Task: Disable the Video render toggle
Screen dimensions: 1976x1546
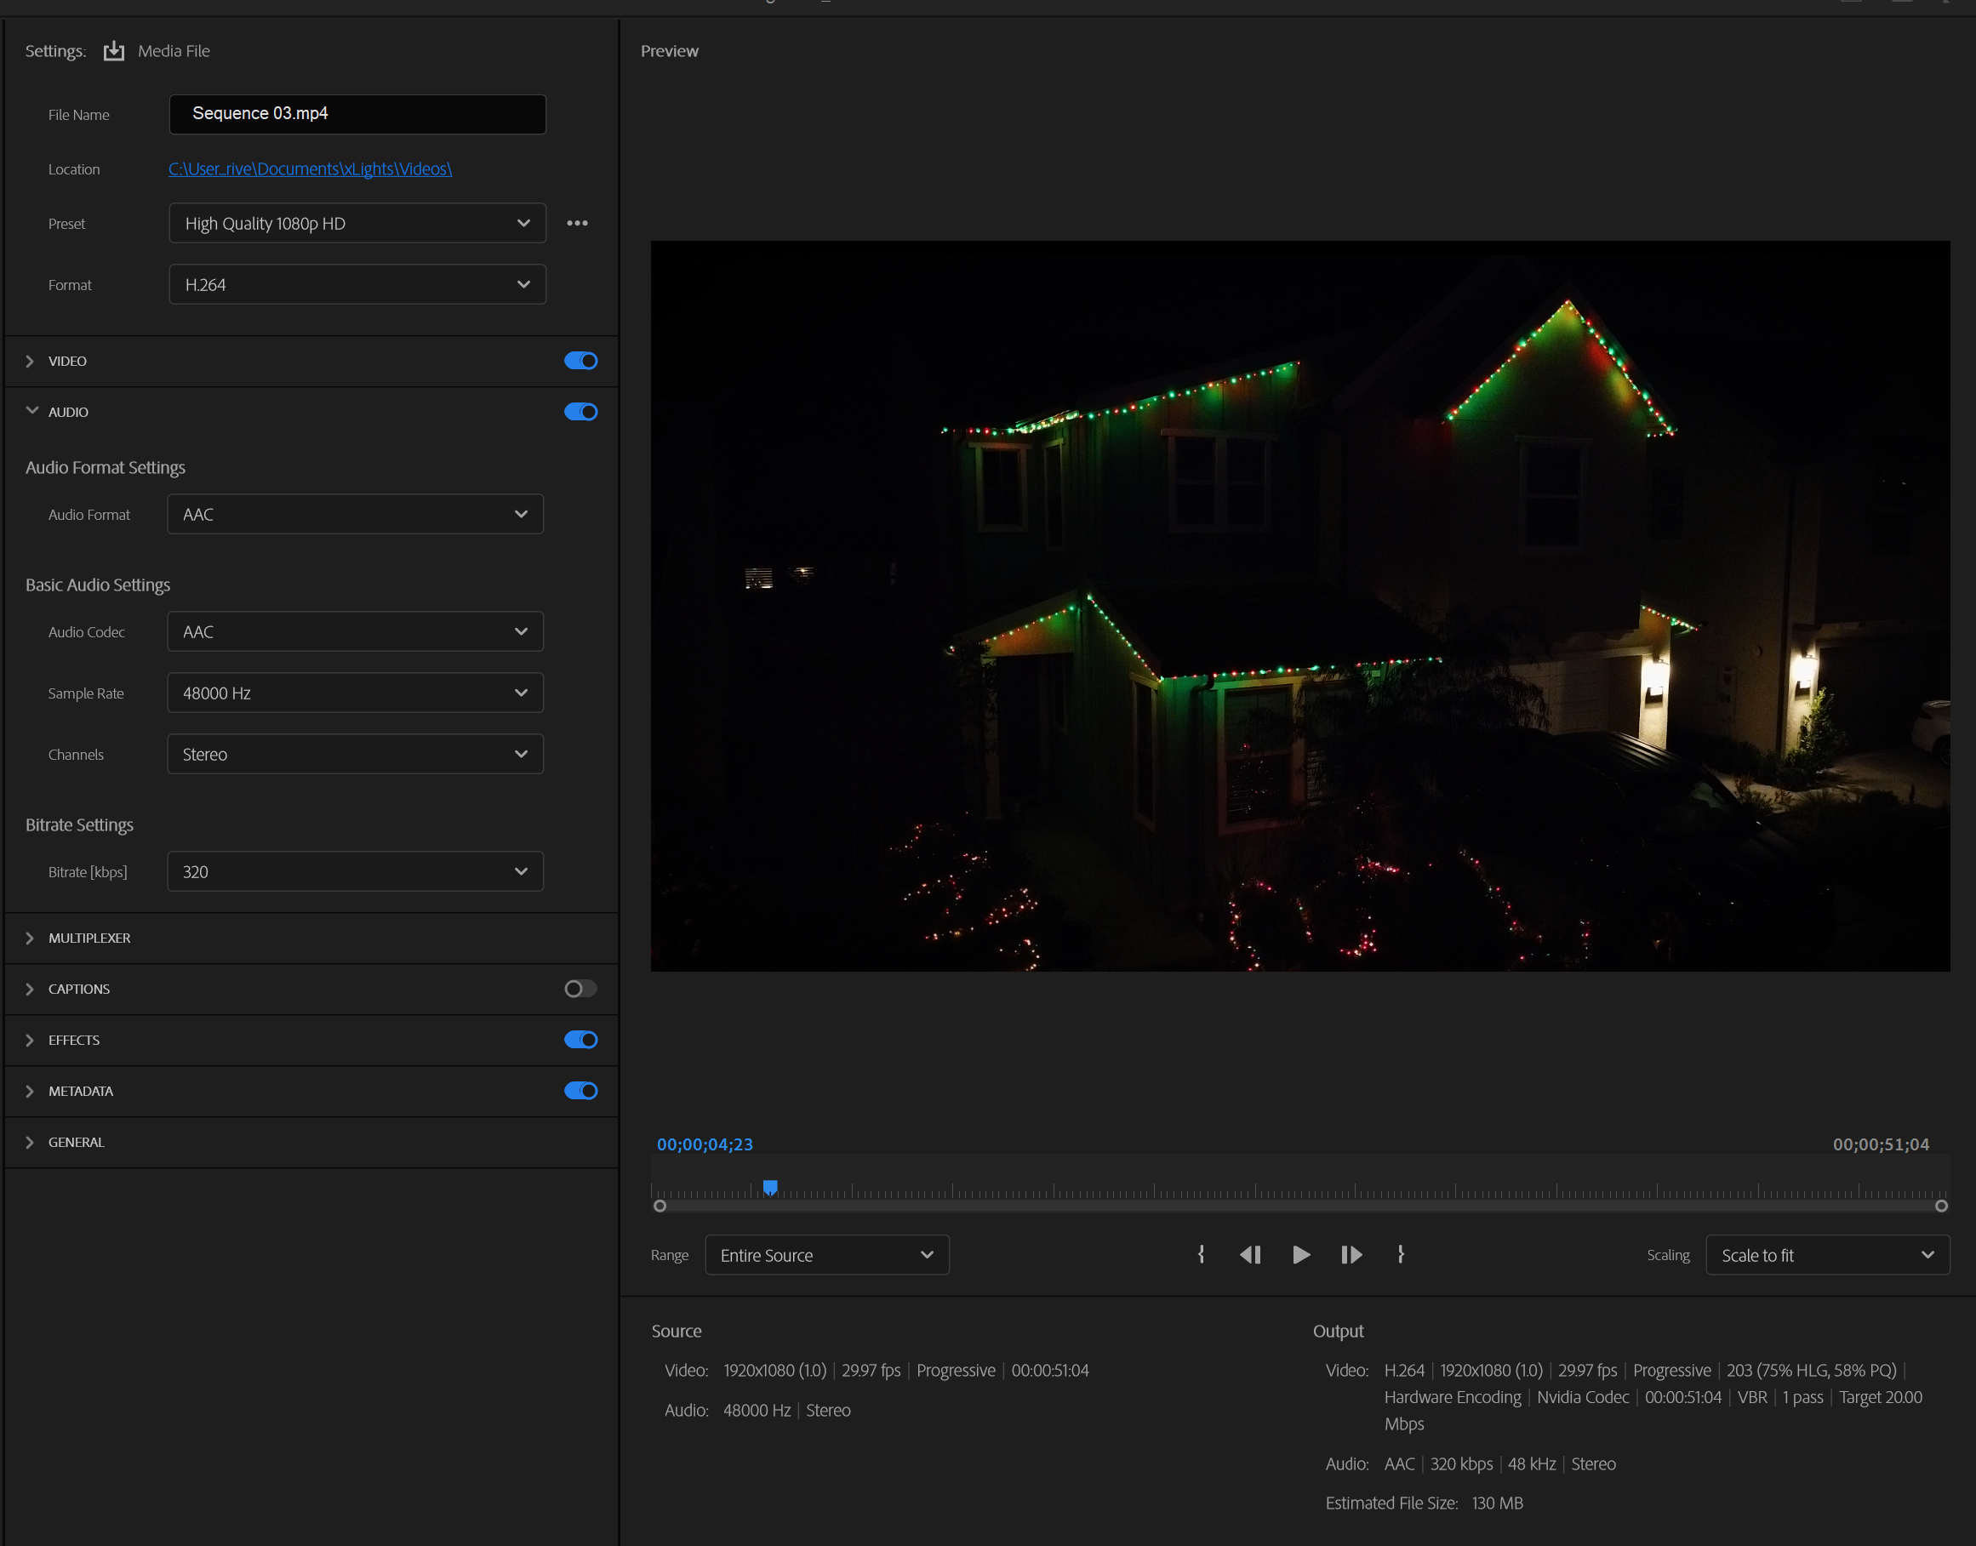Action: tap(580, 360)
